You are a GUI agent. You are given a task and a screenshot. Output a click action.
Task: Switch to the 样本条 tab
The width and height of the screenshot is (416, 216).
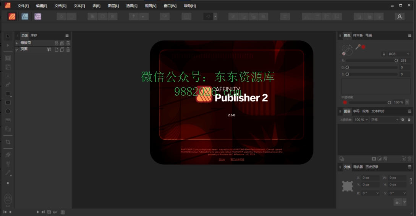point(358,35)
